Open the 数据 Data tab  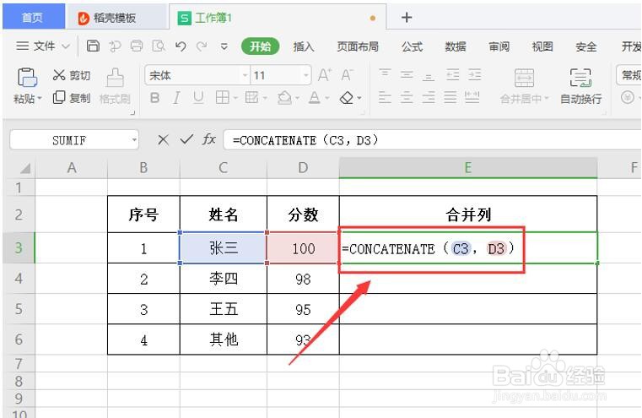[456, 46]
